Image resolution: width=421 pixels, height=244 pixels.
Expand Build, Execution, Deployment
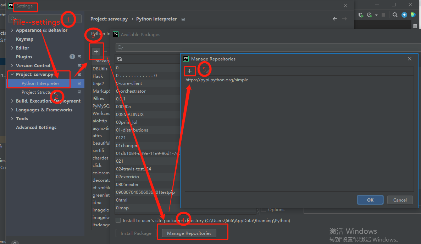click(12, 101)
